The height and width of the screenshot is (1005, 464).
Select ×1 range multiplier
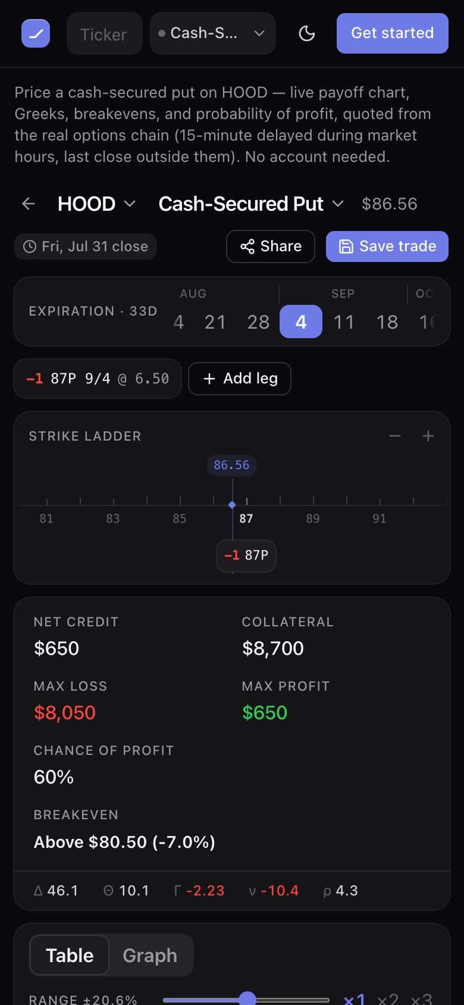pyautogui.click(x=355, y=999)
